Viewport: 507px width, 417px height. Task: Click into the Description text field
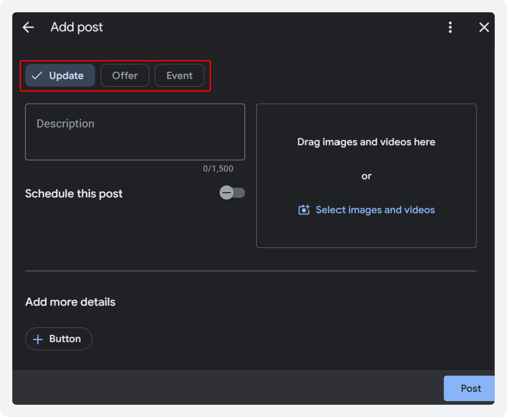135,132
